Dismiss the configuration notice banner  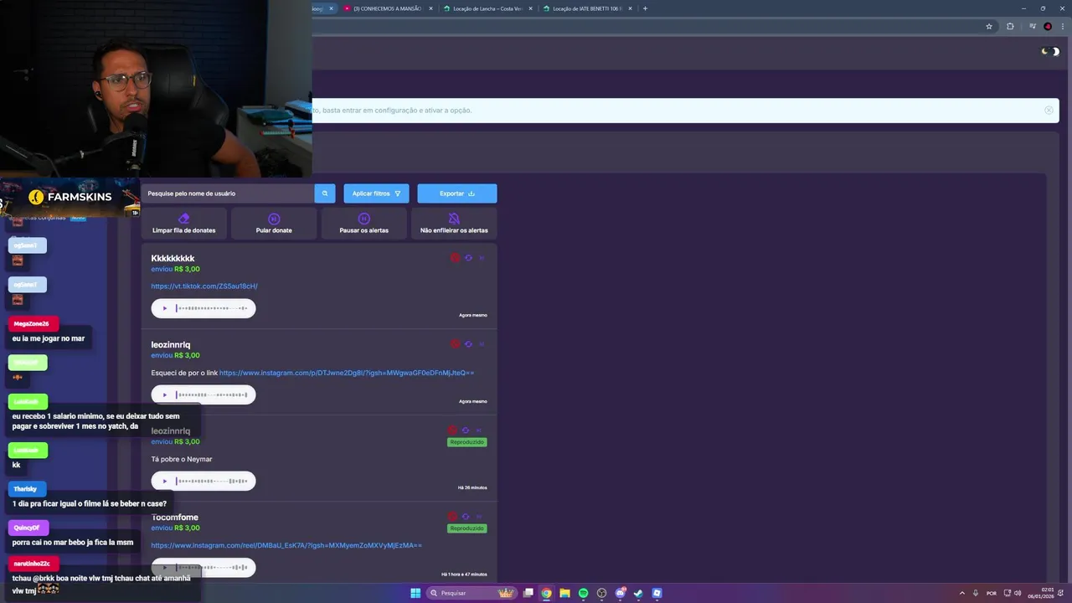coord(1049,111)
